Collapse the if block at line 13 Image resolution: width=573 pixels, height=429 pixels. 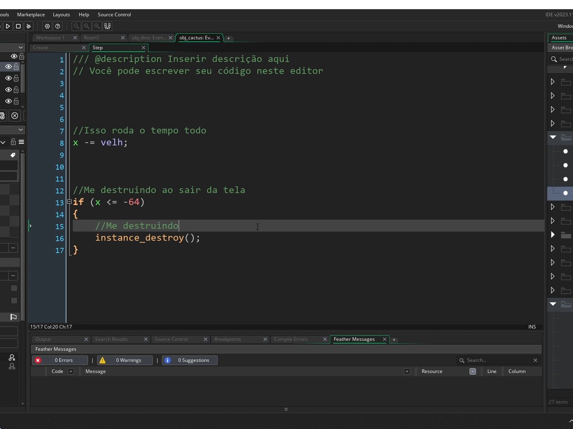click(69, 202)
